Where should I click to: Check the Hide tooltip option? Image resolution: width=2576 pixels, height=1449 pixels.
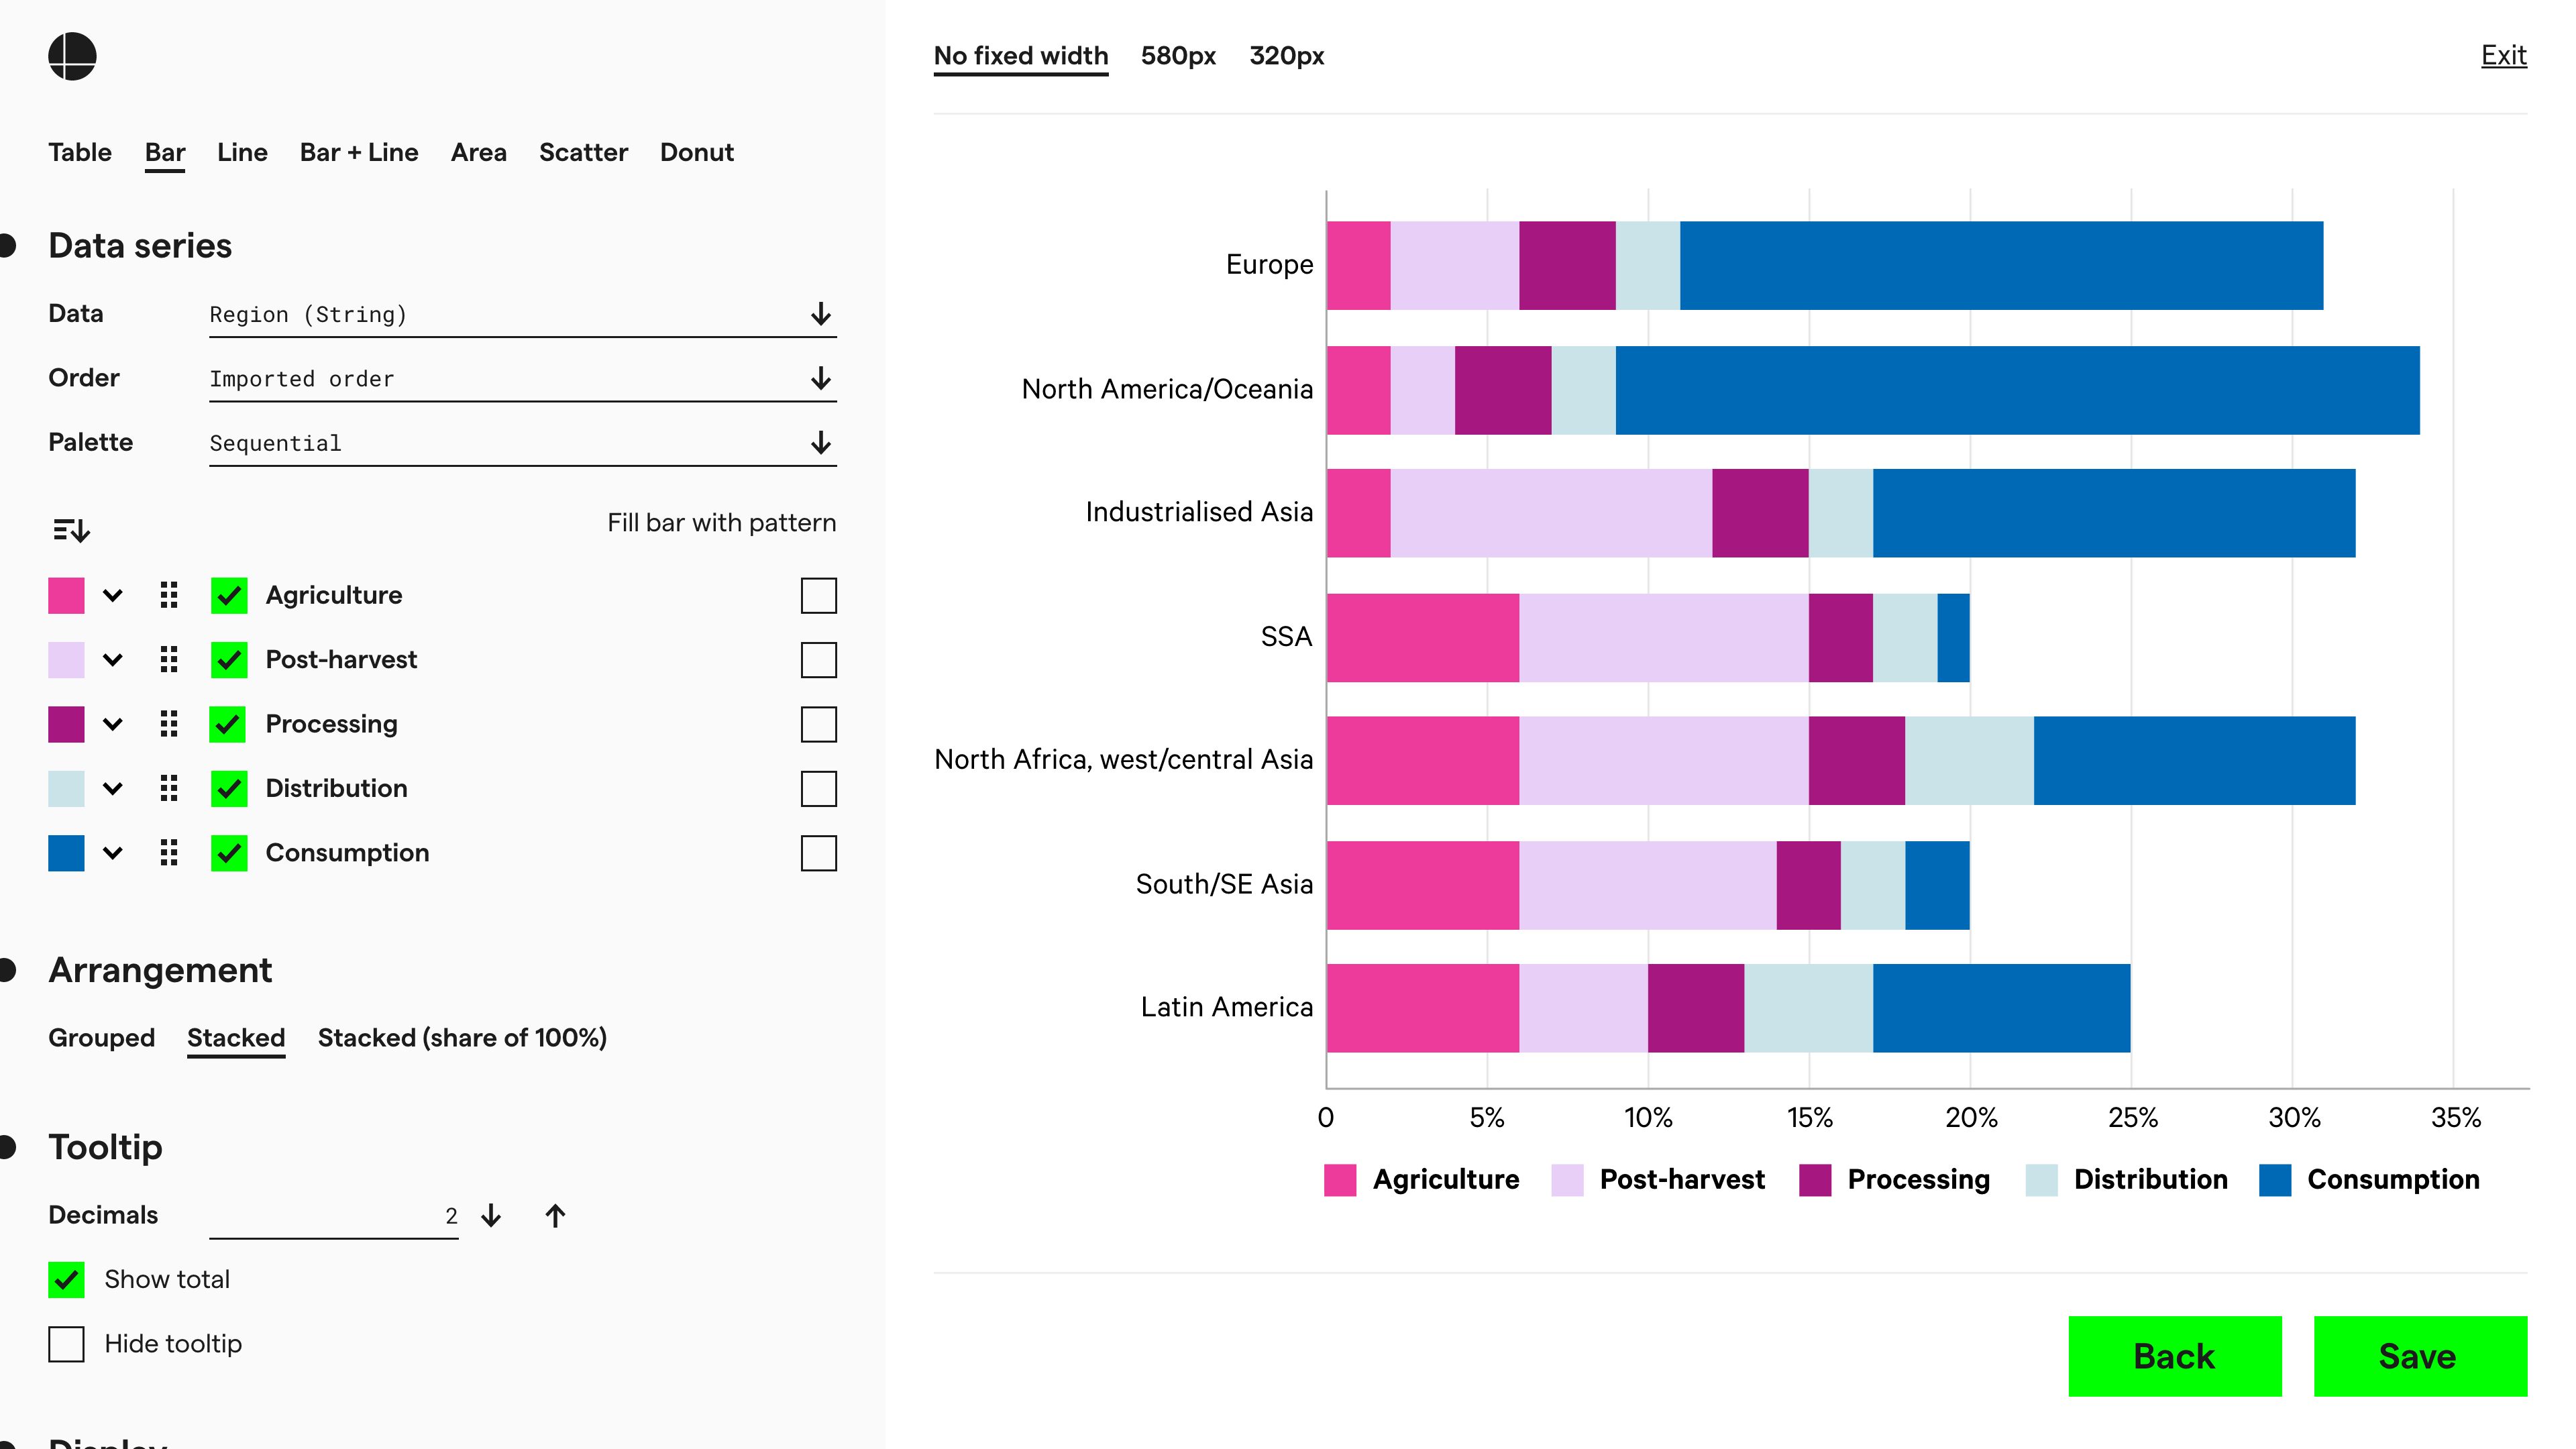(x=66, y=1343)
